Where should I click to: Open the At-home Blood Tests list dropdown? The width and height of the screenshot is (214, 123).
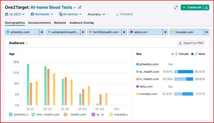point(53,7)
